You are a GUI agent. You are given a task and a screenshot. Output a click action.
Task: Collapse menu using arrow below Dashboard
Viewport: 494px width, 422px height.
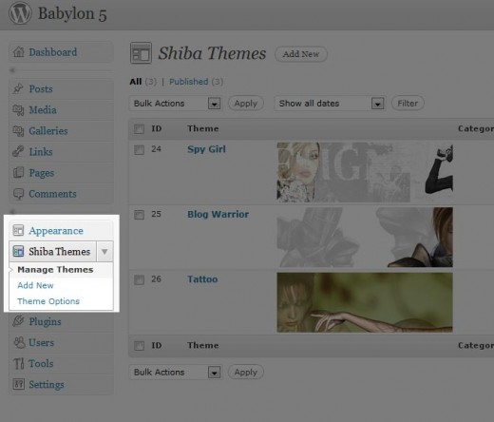[x=12, y=70]
